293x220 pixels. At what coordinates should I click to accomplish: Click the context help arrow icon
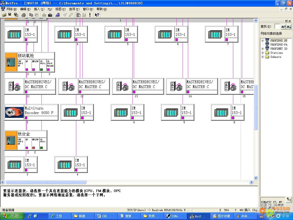click(97, 15)
